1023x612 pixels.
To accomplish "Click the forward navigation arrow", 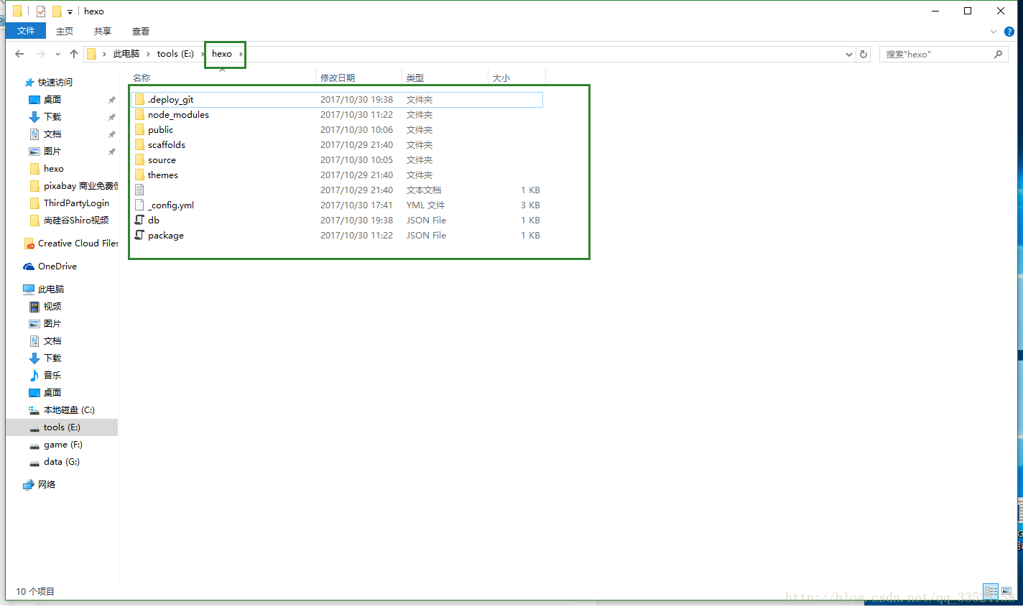I will [40, 54].
